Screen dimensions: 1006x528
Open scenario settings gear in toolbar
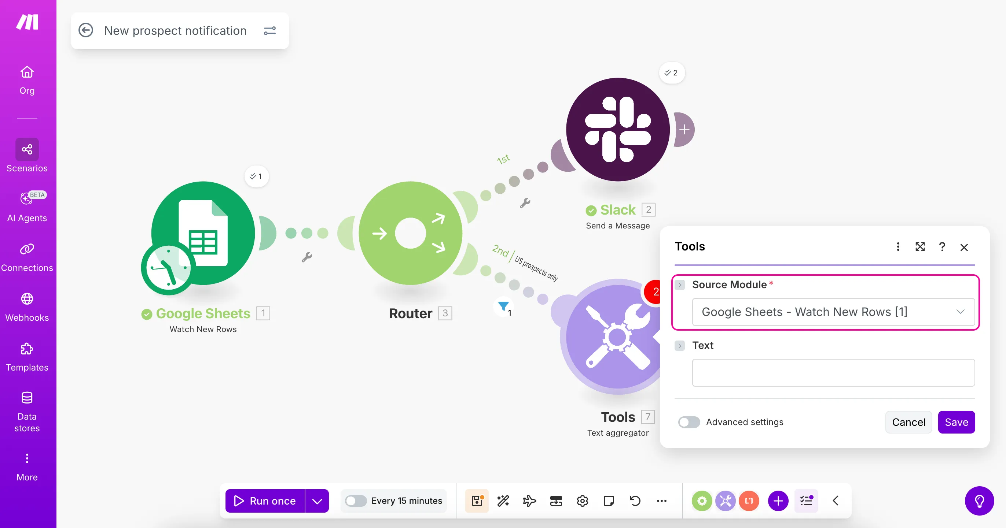pyautogui.click(x=582, y=501)
